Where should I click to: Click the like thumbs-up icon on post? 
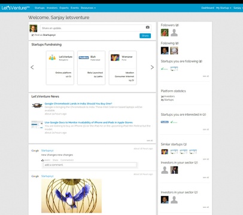pyautogui.click(x=42, y=160)
